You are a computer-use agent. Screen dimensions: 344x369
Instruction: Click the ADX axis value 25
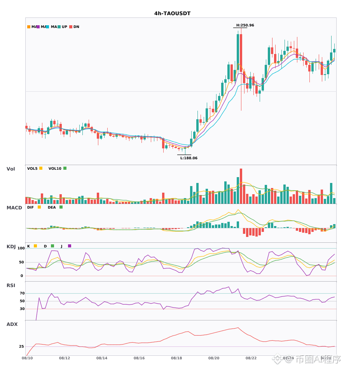tap(21, 346)
